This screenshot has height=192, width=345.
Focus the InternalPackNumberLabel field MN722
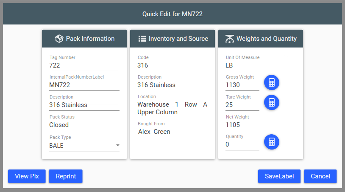click(84, 85)
